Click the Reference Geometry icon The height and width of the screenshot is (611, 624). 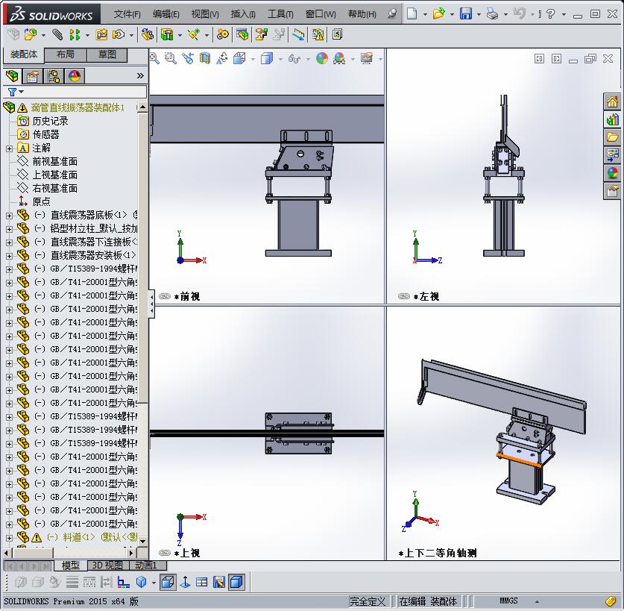pos(194,34)
